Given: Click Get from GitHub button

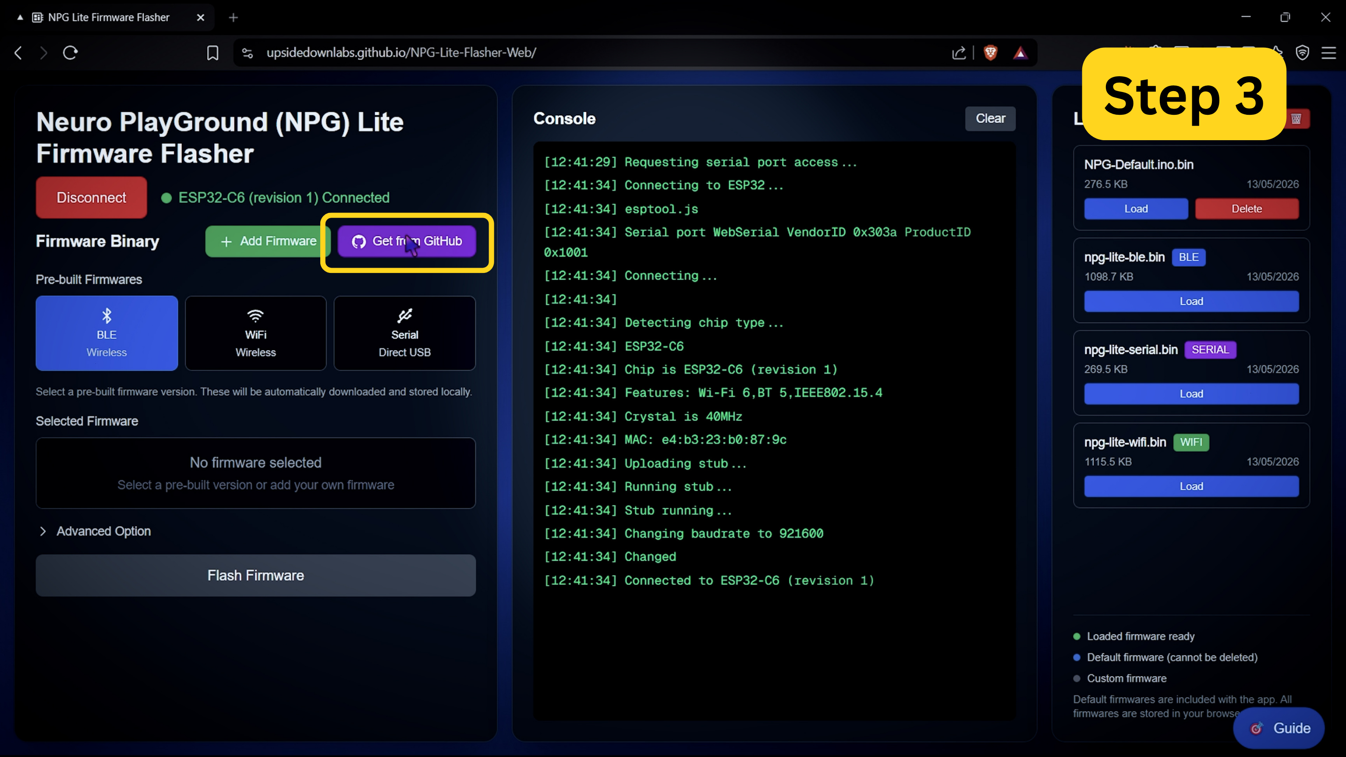Looking at the screenshot, I should [x=407, y=241].
